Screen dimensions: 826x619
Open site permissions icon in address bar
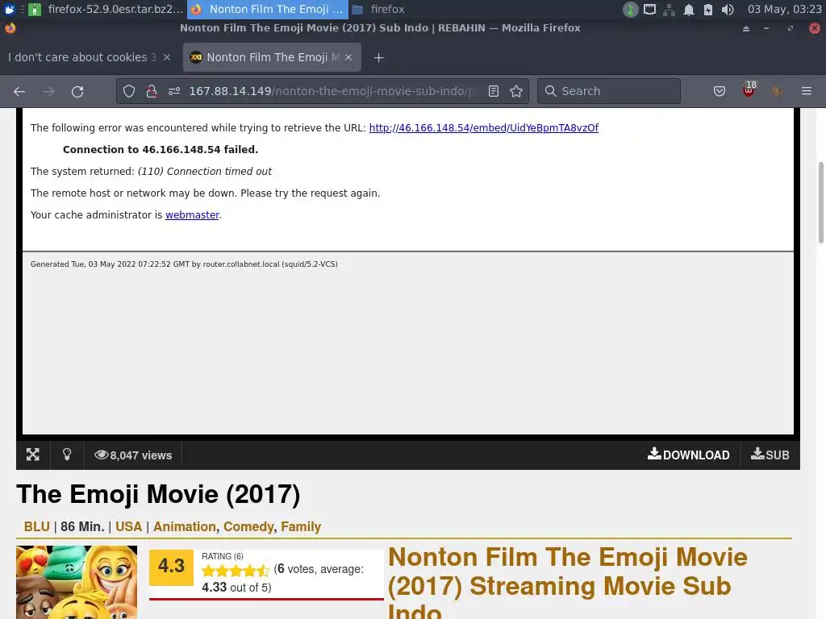(174, 92)
